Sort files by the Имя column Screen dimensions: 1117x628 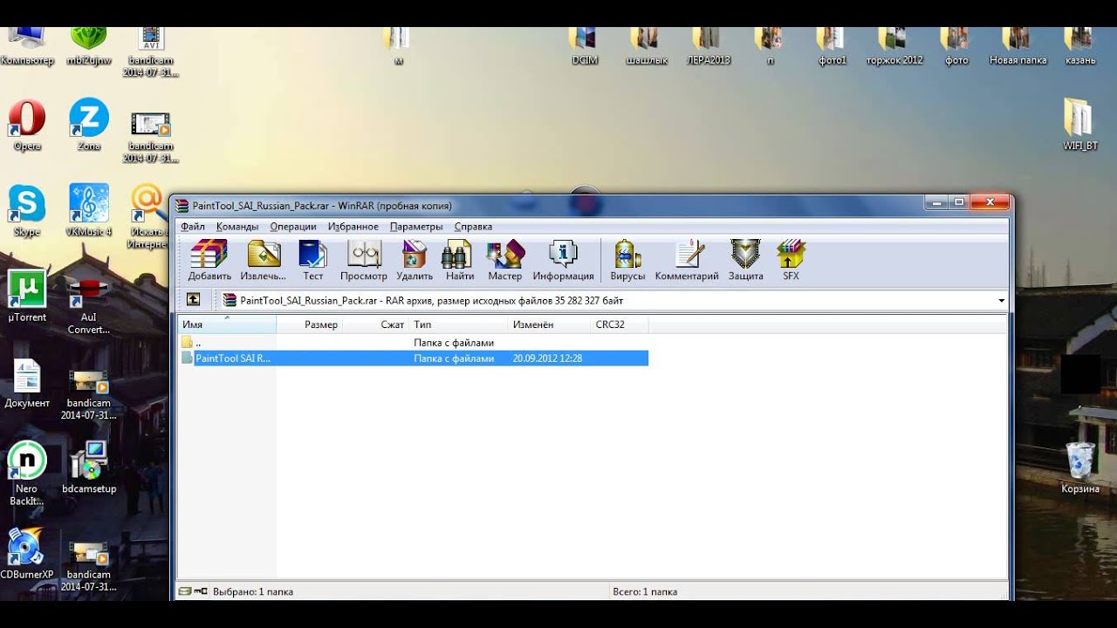click(227, 324)
